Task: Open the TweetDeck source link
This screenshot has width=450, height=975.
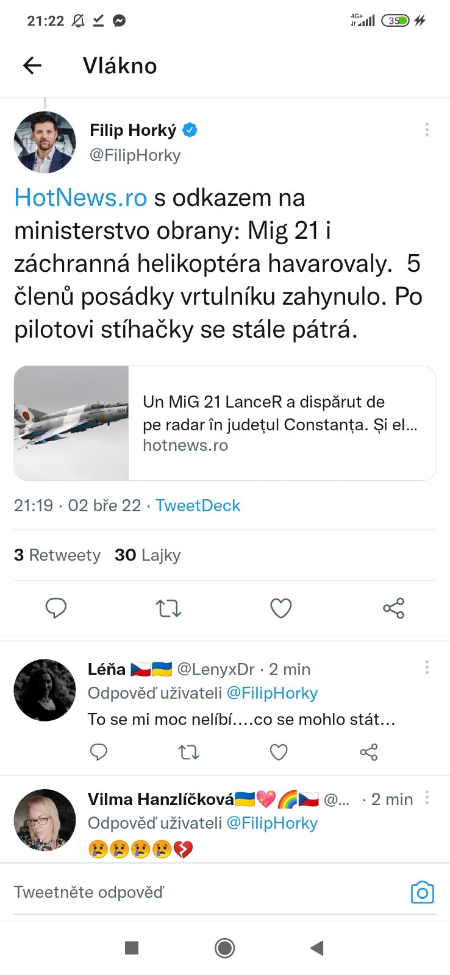Action: 198,506
